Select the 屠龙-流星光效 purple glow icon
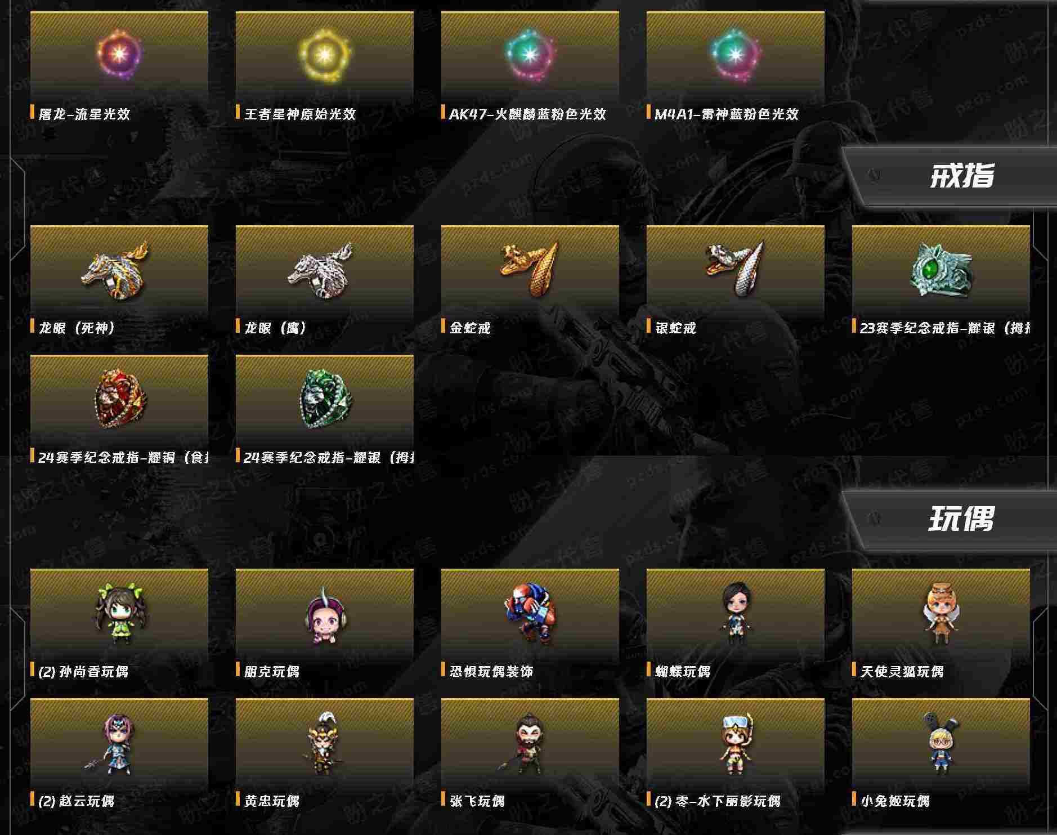 [x=119, y=55]
